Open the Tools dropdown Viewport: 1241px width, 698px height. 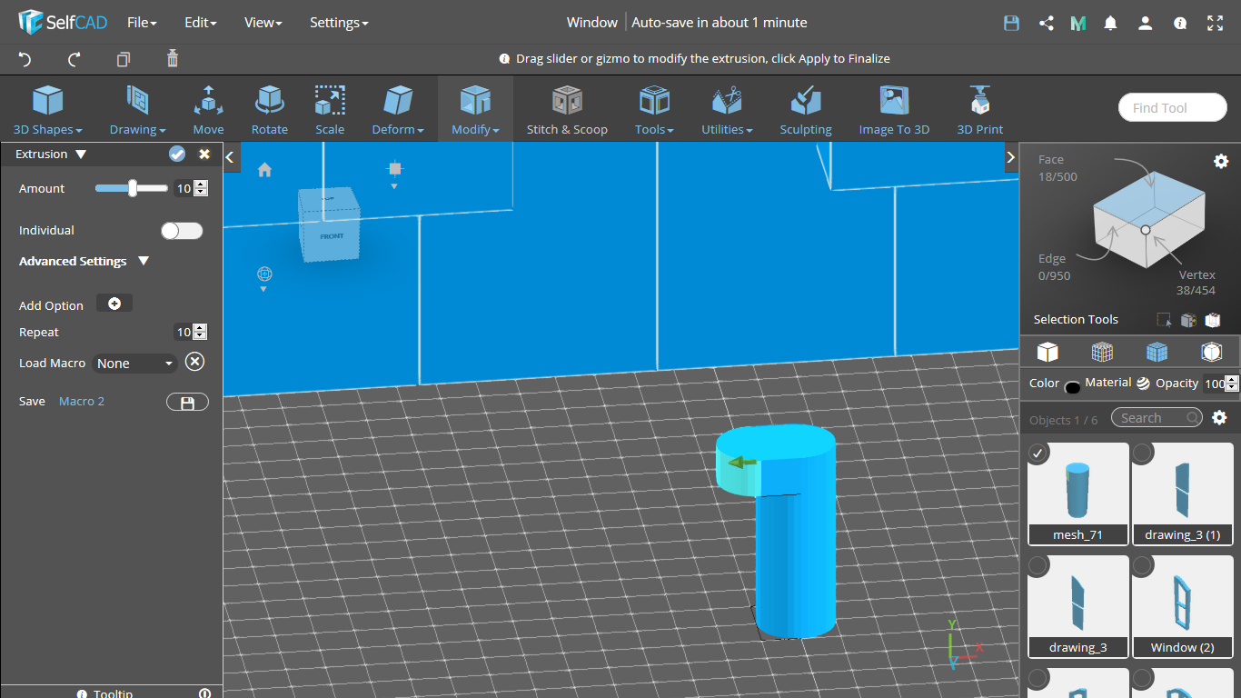coord(654,109)
